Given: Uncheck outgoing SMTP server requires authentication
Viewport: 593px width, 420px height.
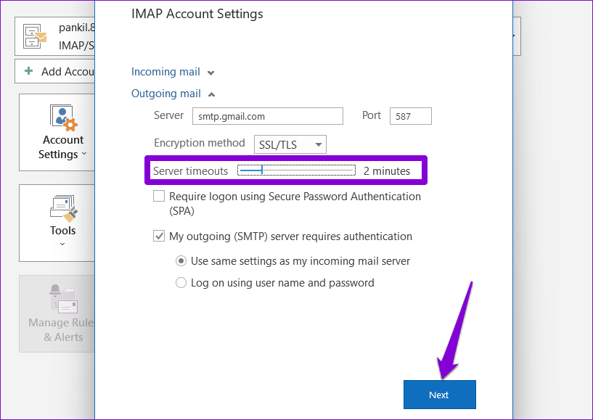Looking at the screenshot, I should coord(159,236).
